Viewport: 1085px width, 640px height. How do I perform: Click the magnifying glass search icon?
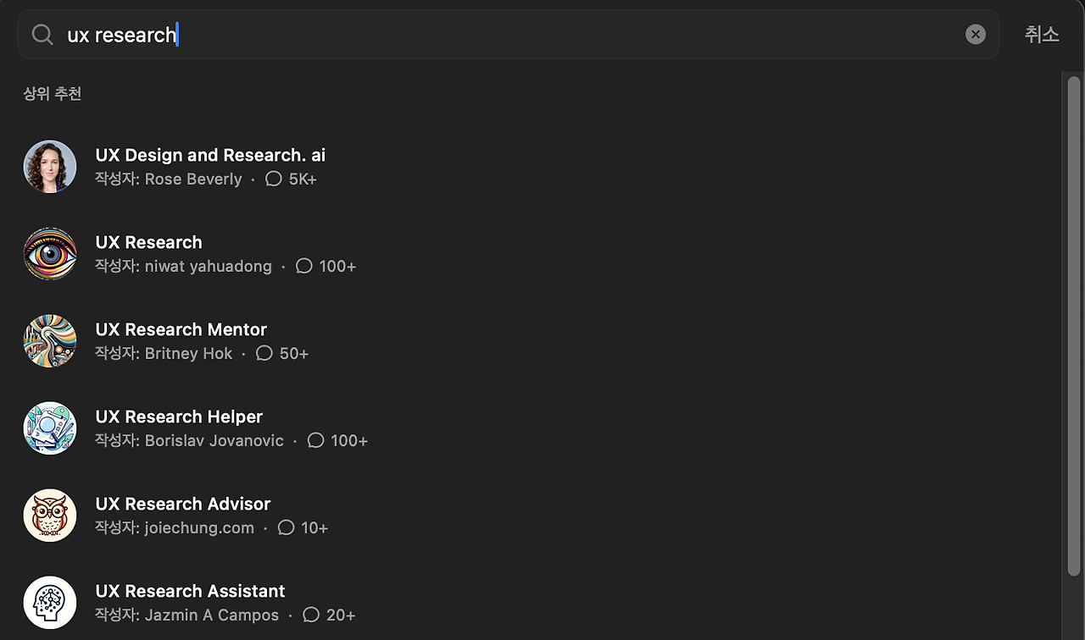tap(42, 35)
